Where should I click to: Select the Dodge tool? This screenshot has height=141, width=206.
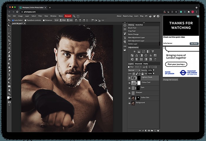(9, 71)
